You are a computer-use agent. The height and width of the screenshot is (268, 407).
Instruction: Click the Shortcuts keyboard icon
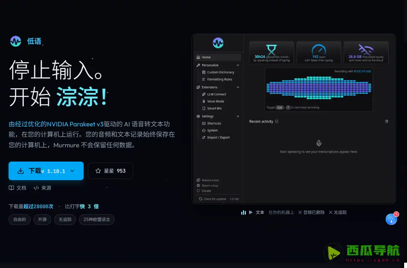(x=204, y=124)
